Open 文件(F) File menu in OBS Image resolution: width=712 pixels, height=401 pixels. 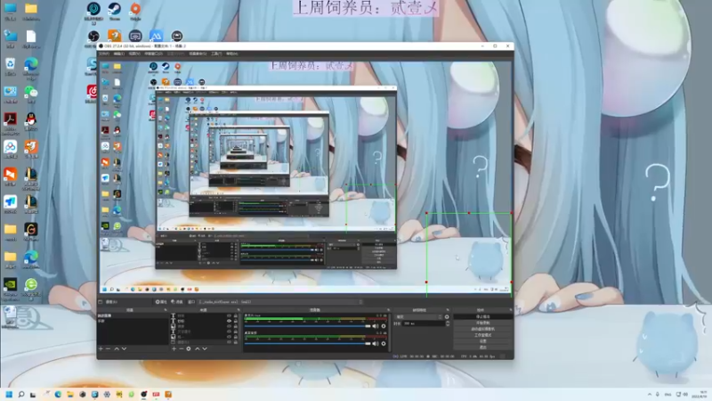[x=104, y=53]
